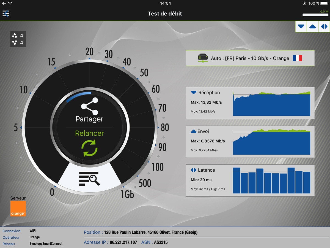This screenshot has height=248, width=330.
Task: Open the hamburger side menu
Action: click(6, 13)
